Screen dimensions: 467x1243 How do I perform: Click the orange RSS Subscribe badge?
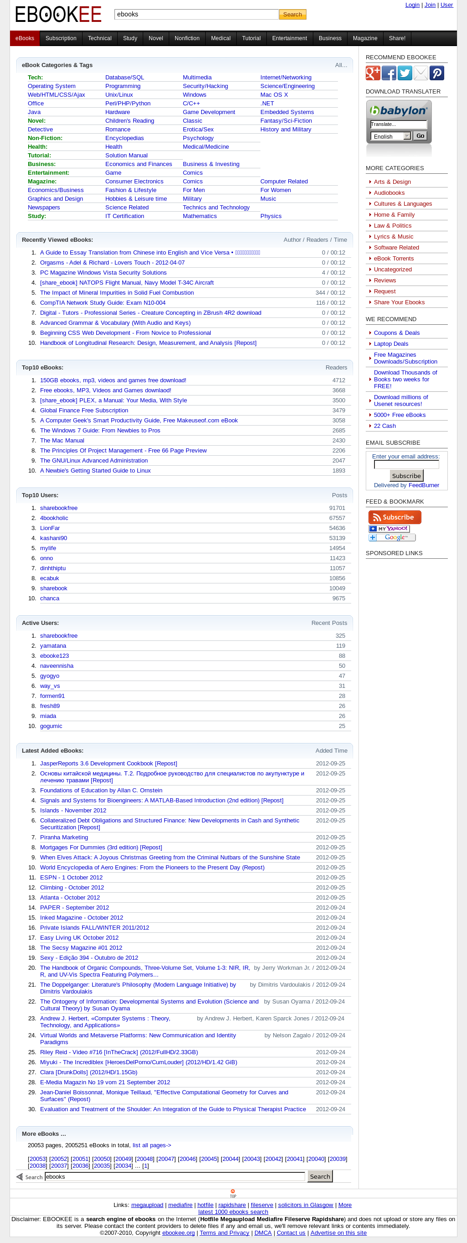pos(394,517)
